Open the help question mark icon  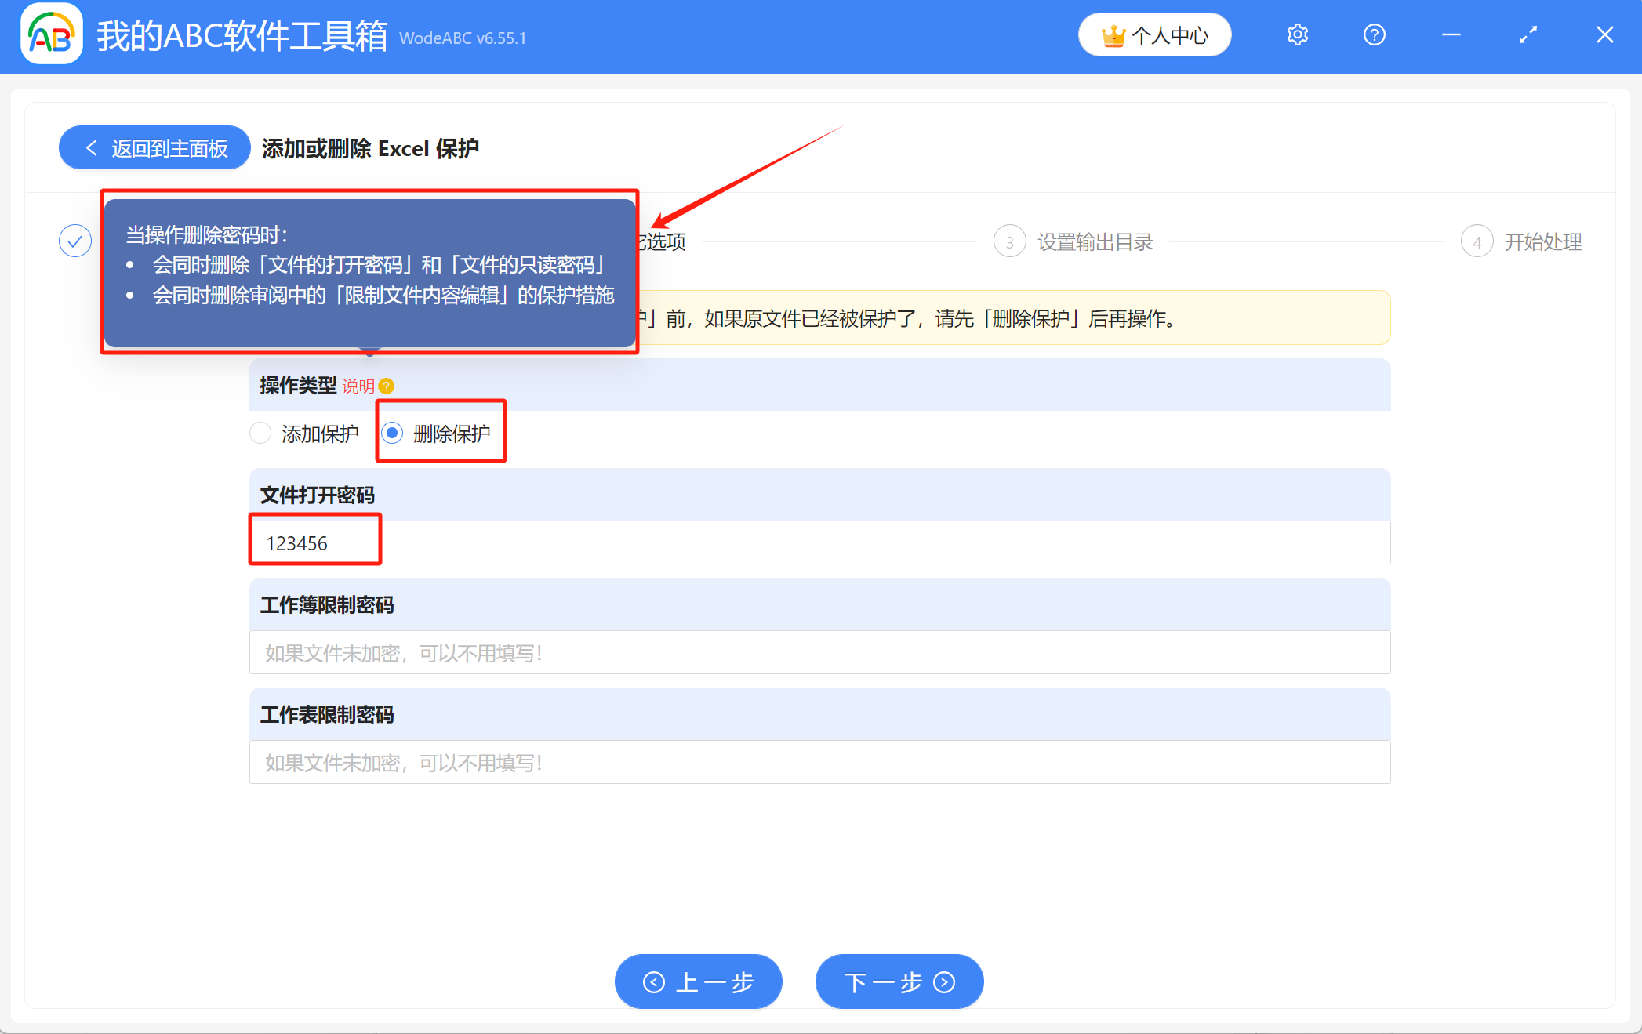[1374, 35]
